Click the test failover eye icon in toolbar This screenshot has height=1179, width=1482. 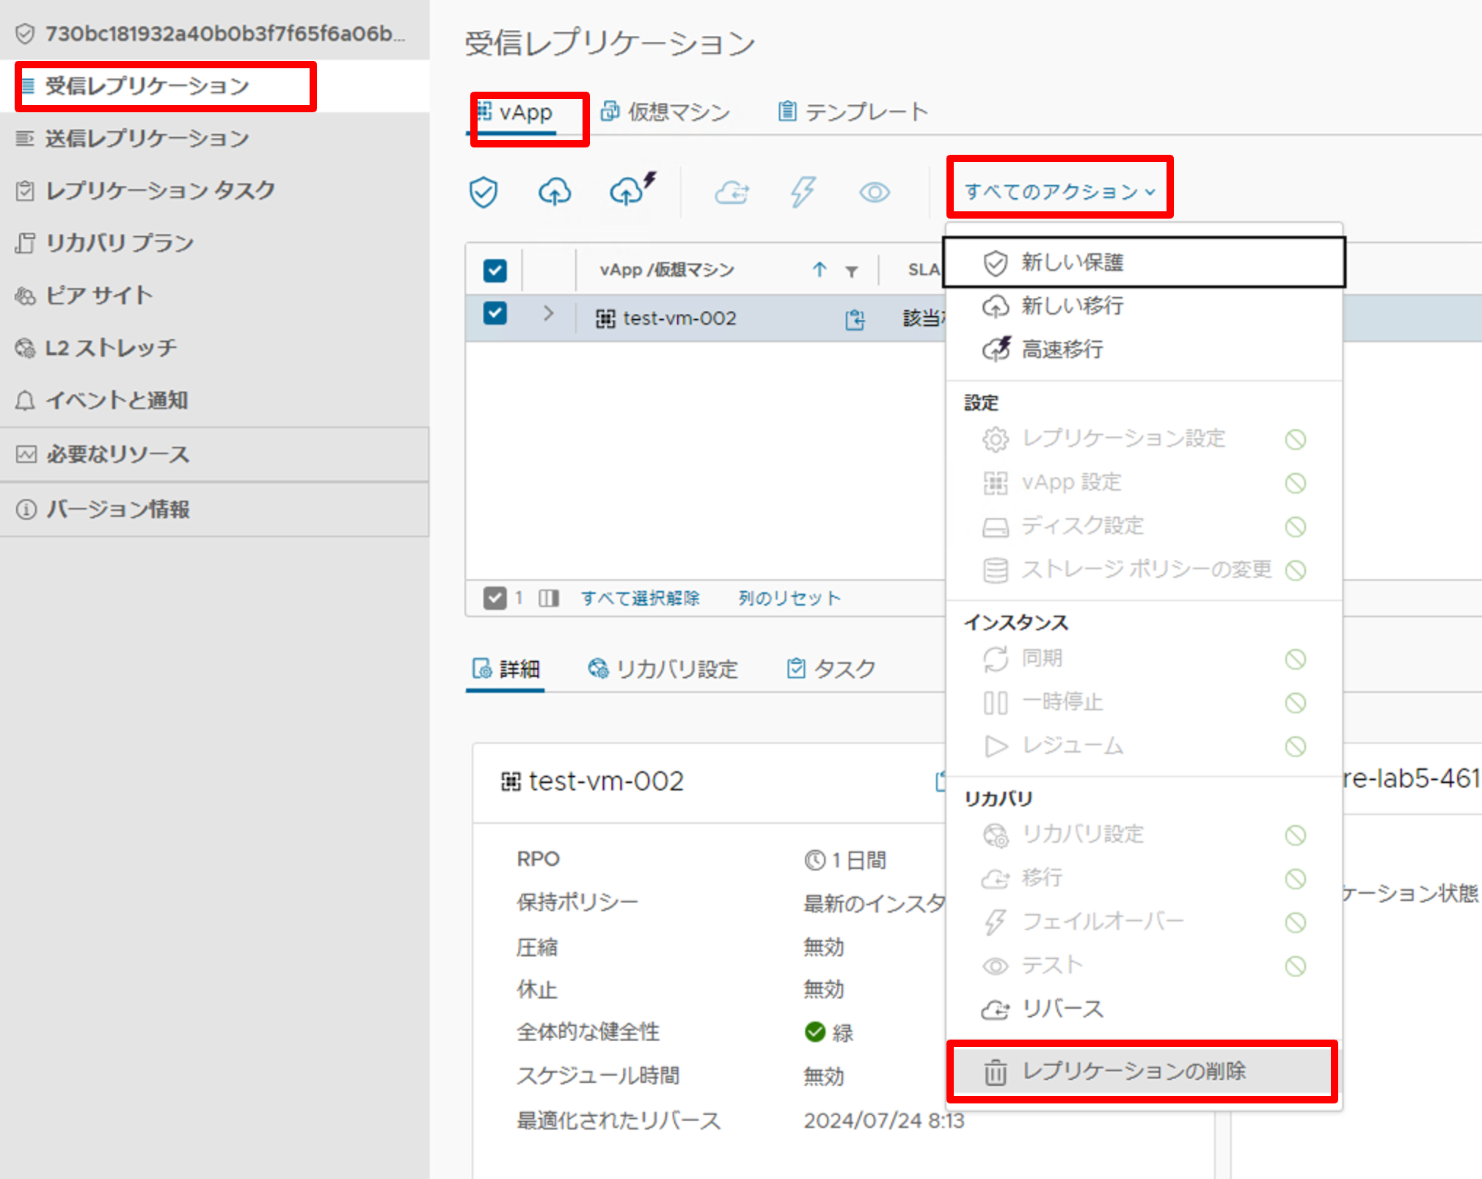tap(873, 191)
